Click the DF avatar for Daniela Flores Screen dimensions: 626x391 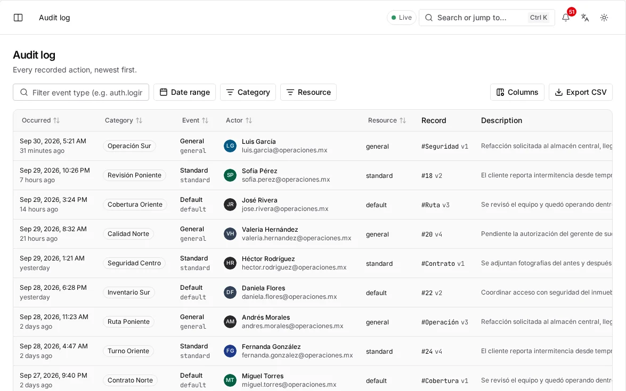point(230,292)
